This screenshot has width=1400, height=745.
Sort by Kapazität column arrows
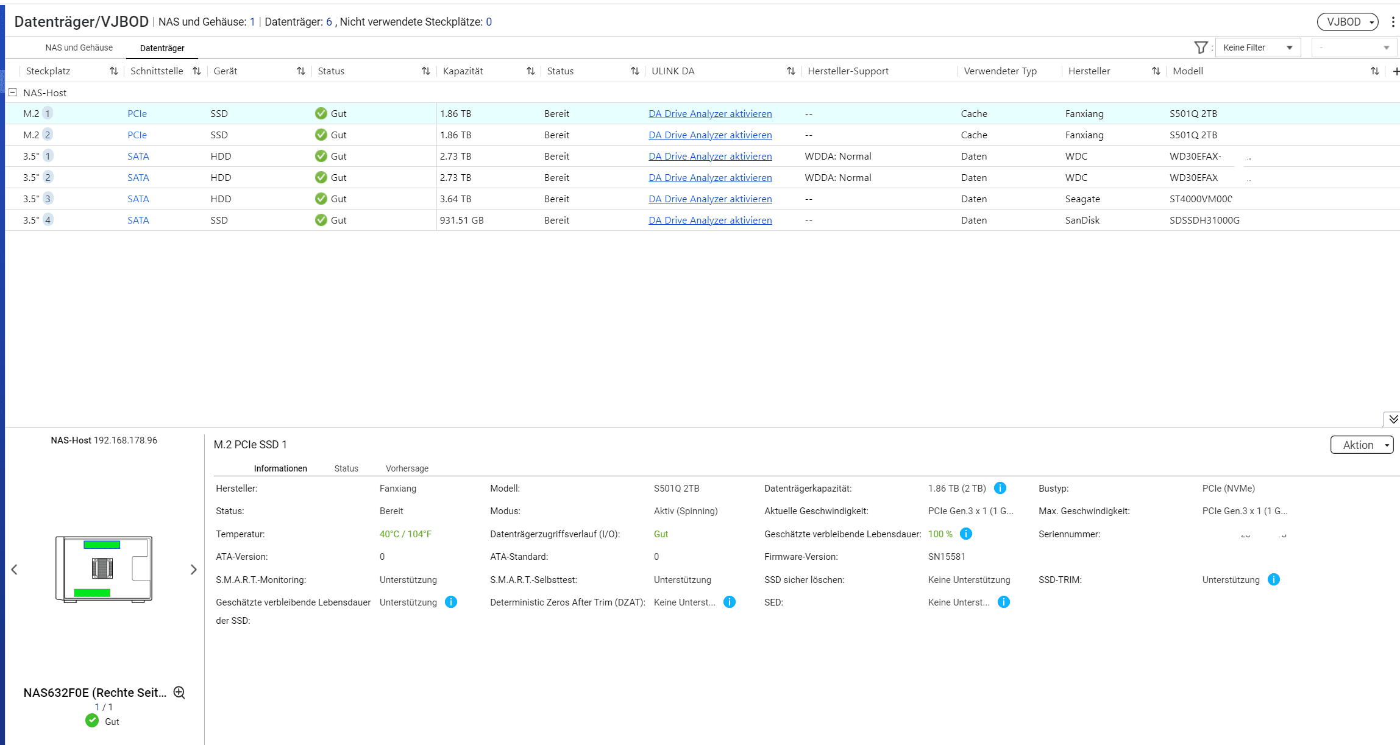click(x=530, y=71)
